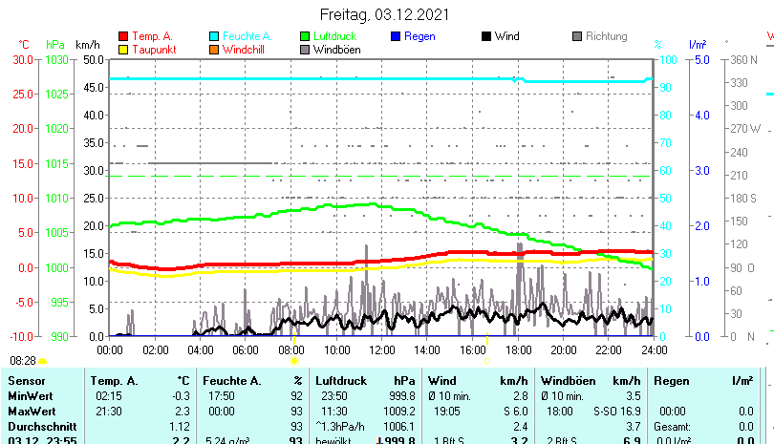Click the yellow Taupunkt legend swatch
The height and width of the screenshot is (444, 774).
coord(122,49)
